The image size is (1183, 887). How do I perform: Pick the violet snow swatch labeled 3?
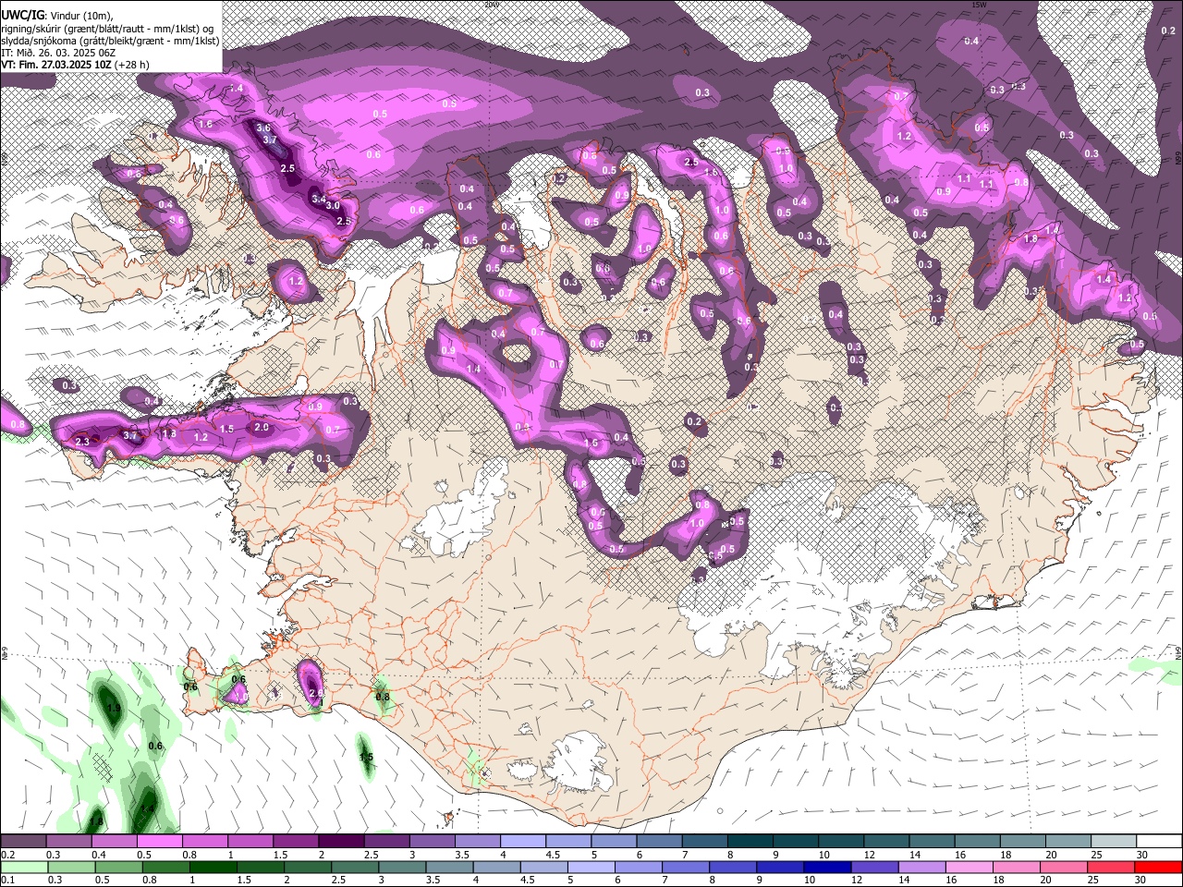pyautogui.click(x=432, y=842)
